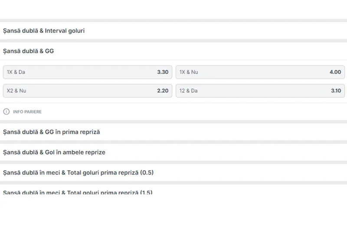The image size is (347, 230).
Task: Click the '12 & Da' label text
Action: click(x=189, y=91)
